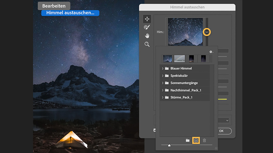Open the sky picker dropdown arrow

pos(207,32)
